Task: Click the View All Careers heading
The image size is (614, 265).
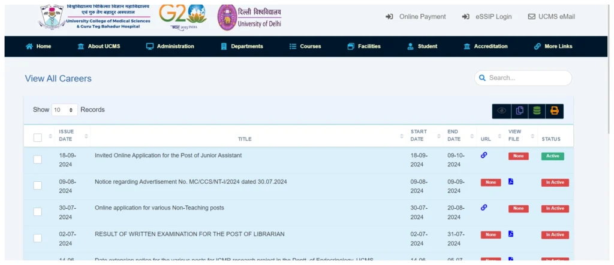Action: click(x=58, y=78)
